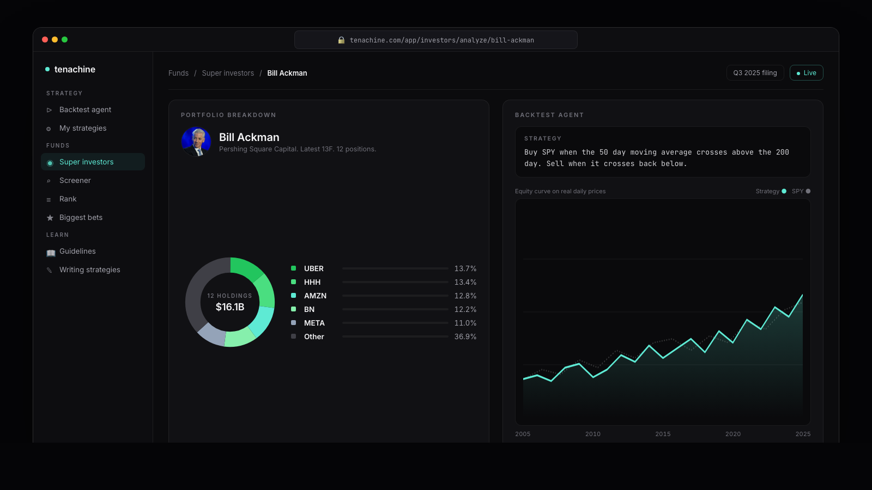Click the My strategies gear icon
872x490 pixels.
coord(49,128)
